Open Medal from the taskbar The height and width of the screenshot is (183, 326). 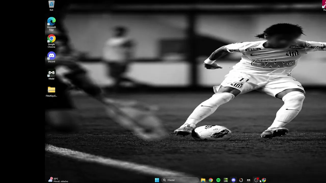249,180
